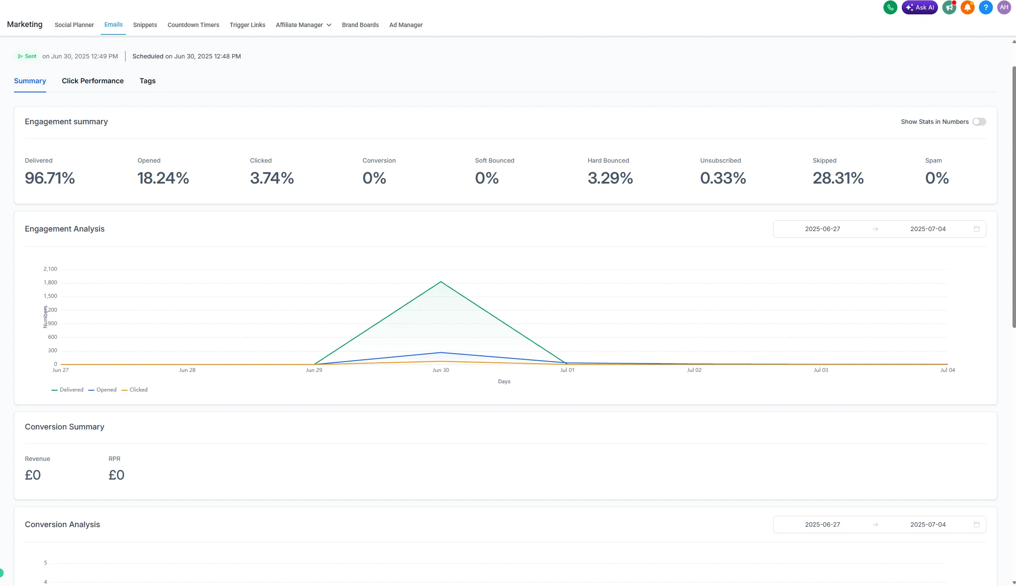
Task: Toggle Show Stats in Numbers switch
Action: pos(979,122)
